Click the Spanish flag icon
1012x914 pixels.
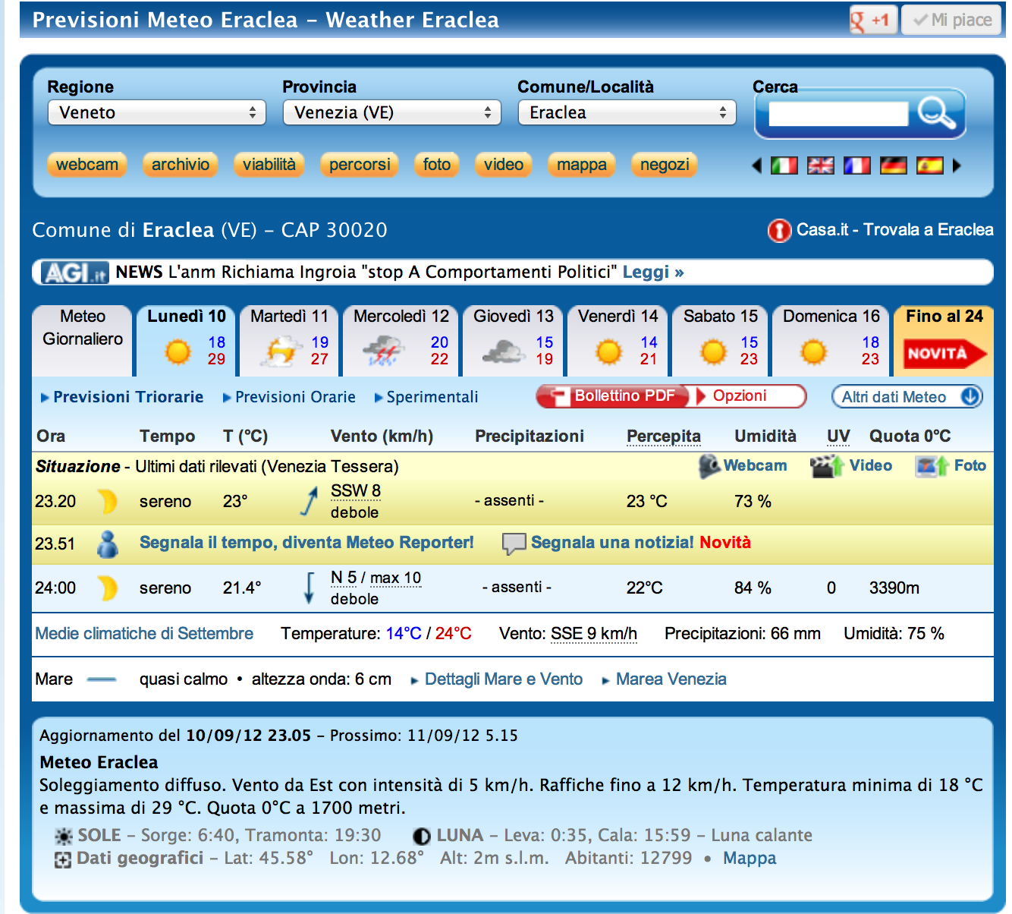coord(929,165)
